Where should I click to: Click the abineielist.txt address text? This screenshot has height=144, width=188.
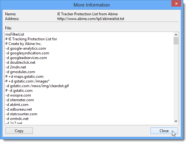click(91, 19)
